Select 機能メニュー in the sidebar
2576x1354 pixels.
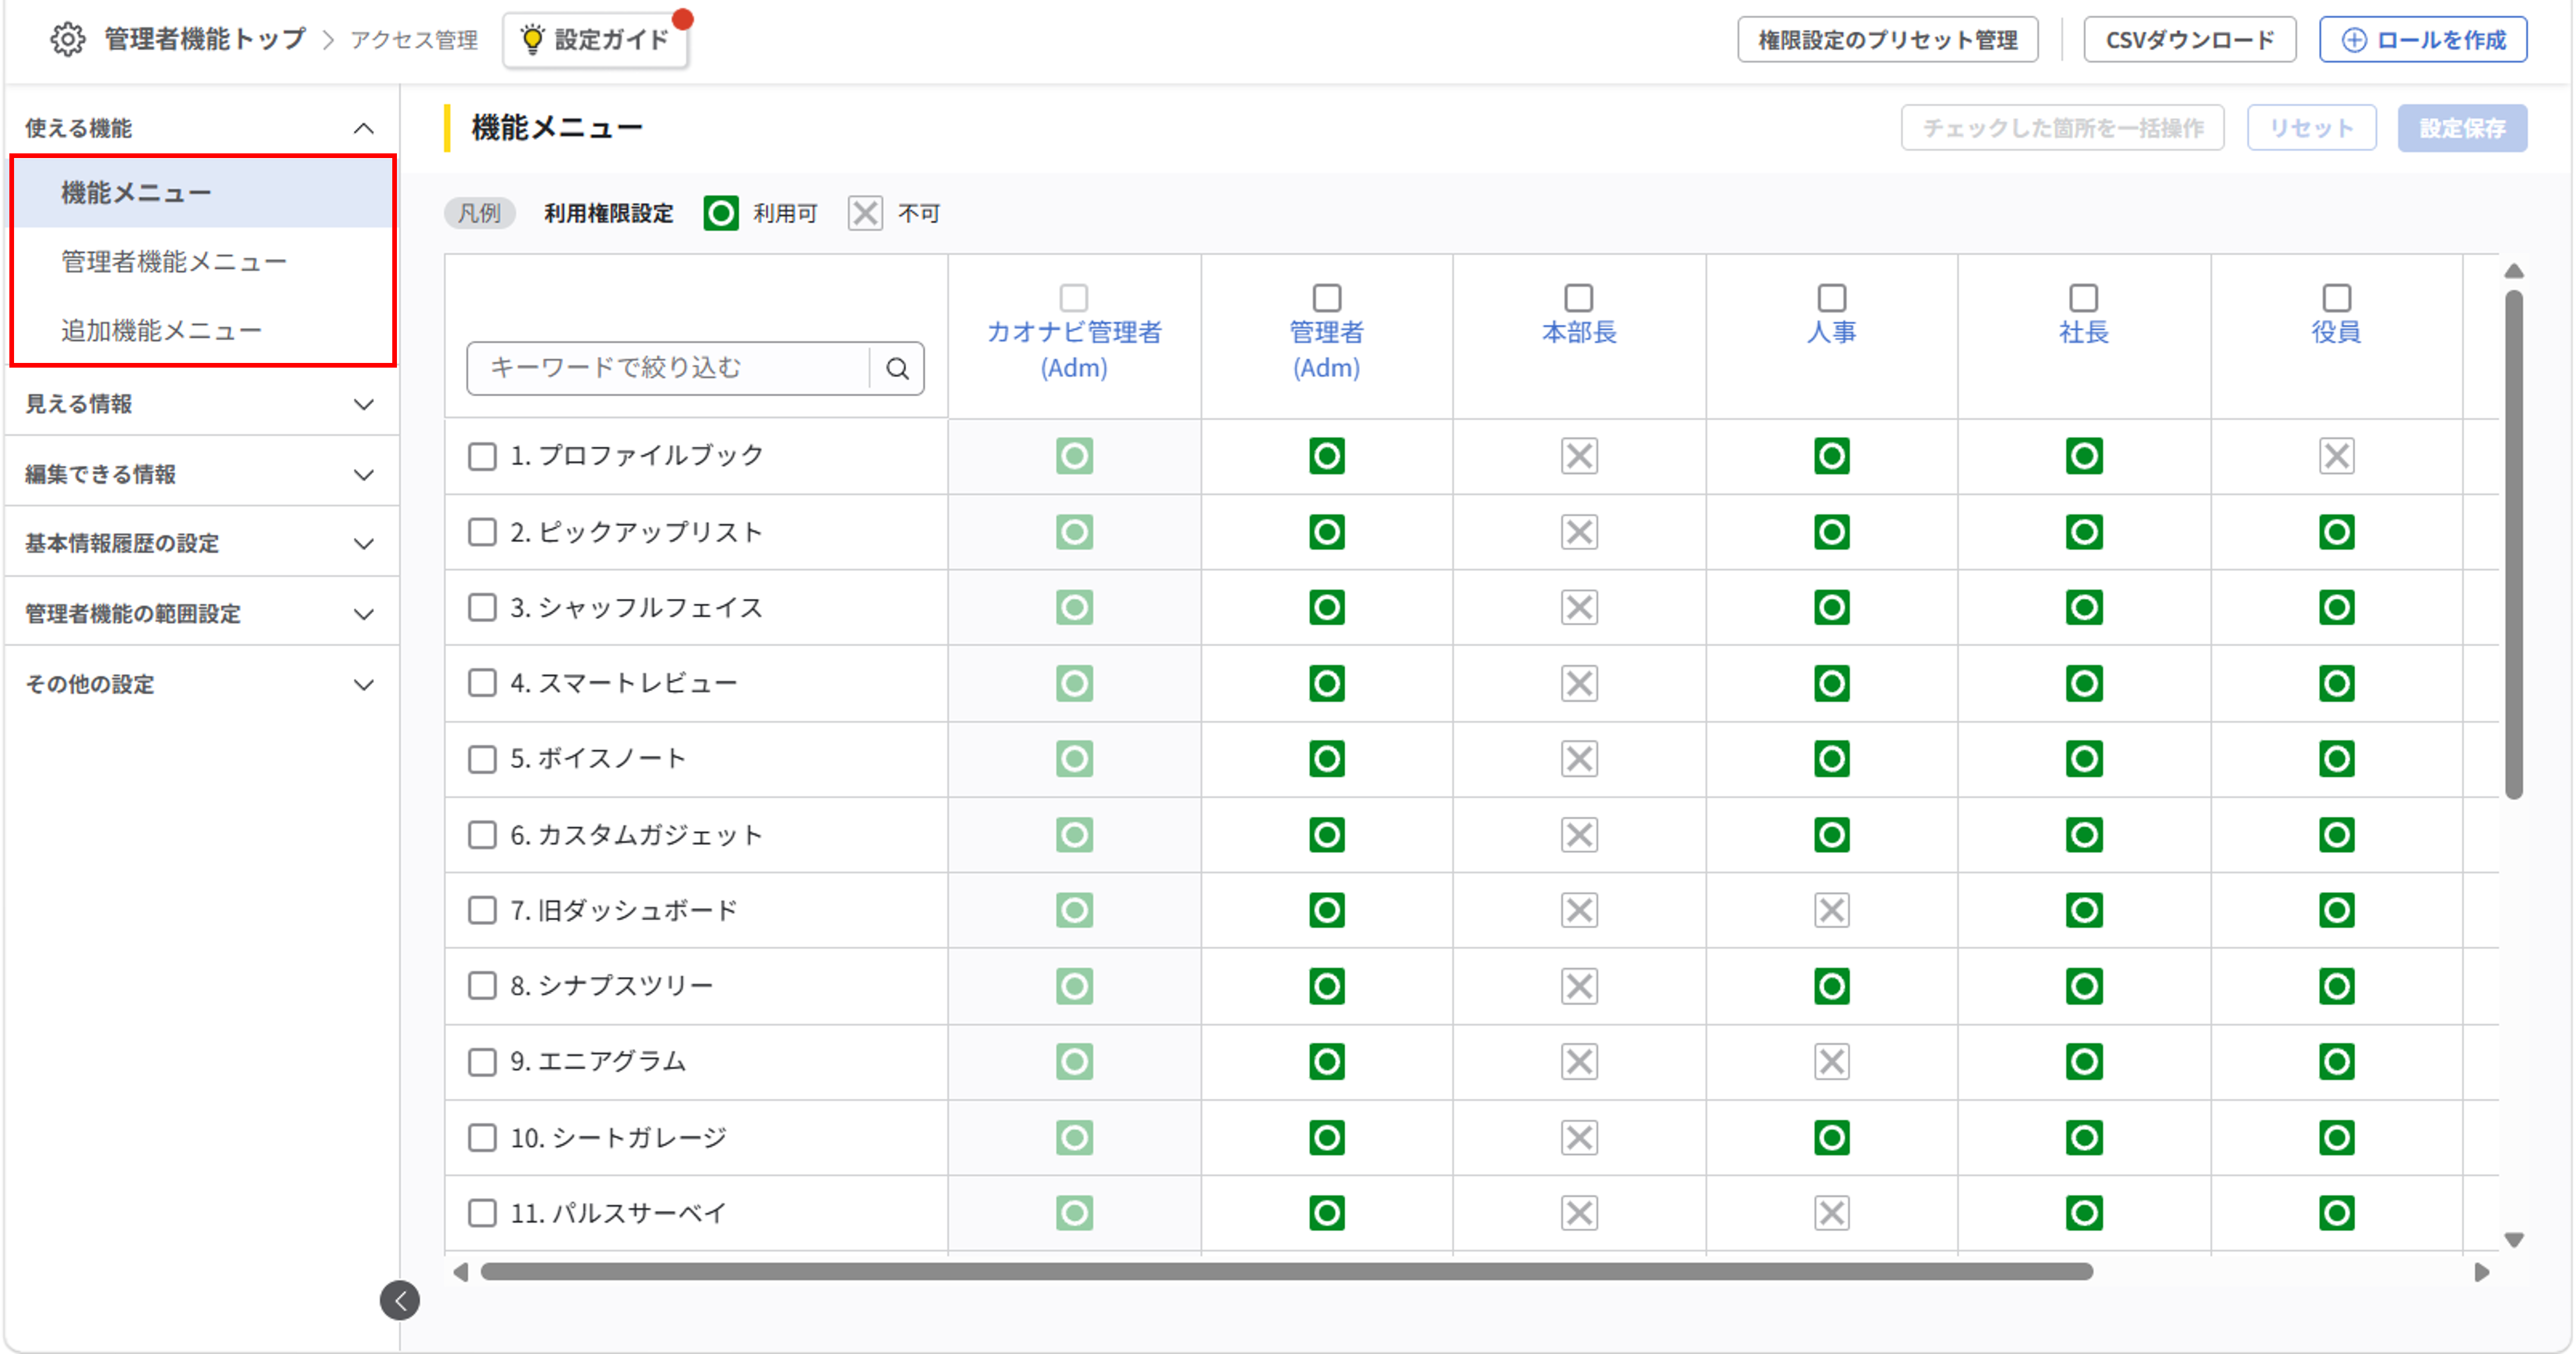[203, 192]
